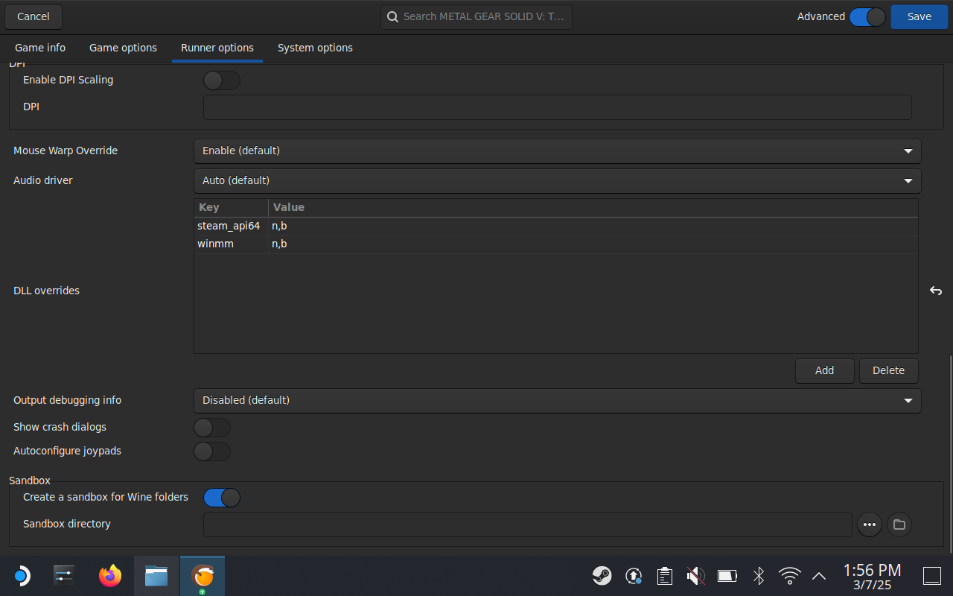Click the DLL overrides reset arrow icon
The width and height of the screenshot is (953, 596).
click(936, 291)
